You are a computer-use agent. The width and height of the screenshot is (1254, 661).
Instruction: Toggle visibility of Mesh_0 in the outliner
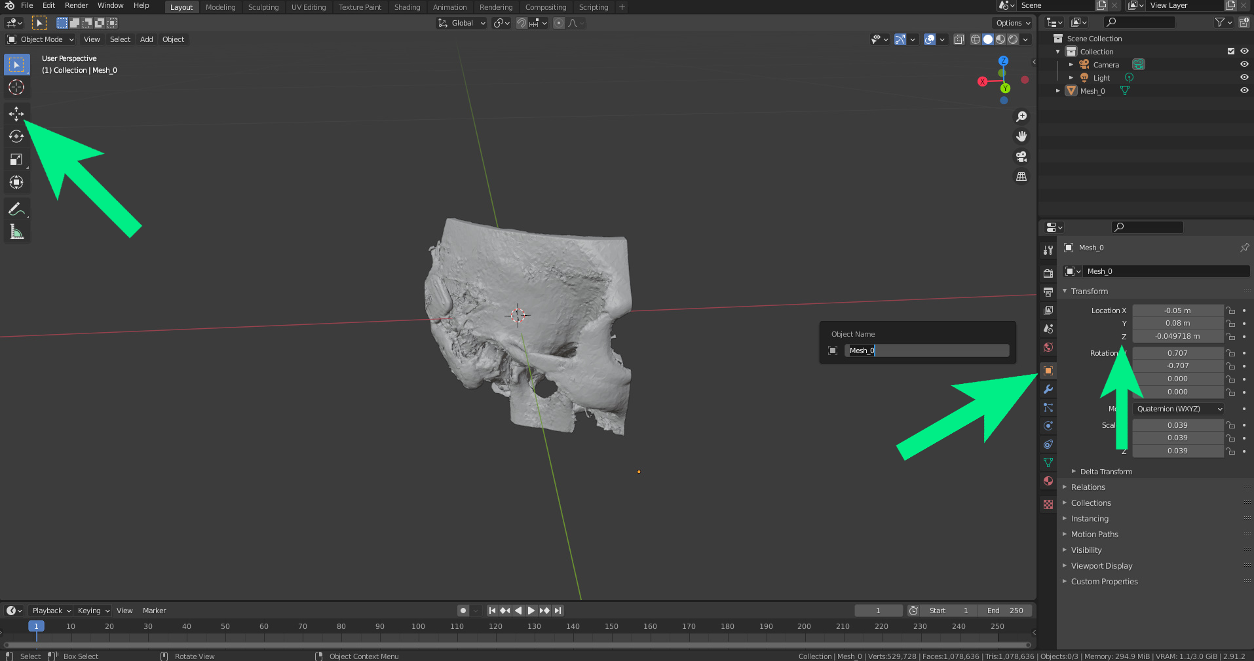(x=1244, y=90)
